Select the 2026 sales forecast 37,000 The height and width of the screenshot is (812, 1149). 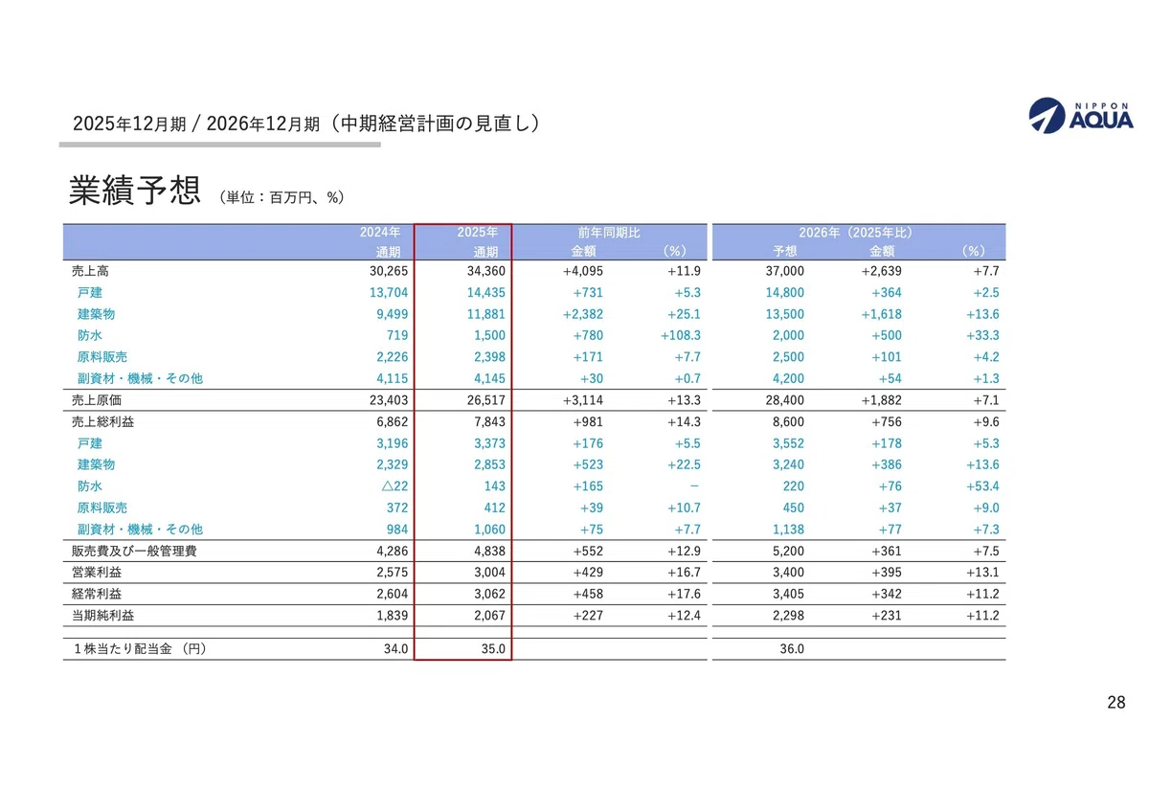point(784,271)
